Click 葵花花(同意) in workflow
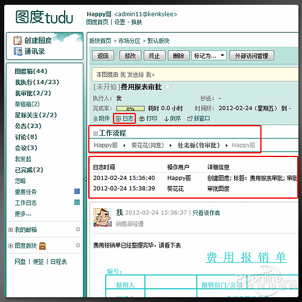This screenshot has width=302, height=302. [147, 145]
